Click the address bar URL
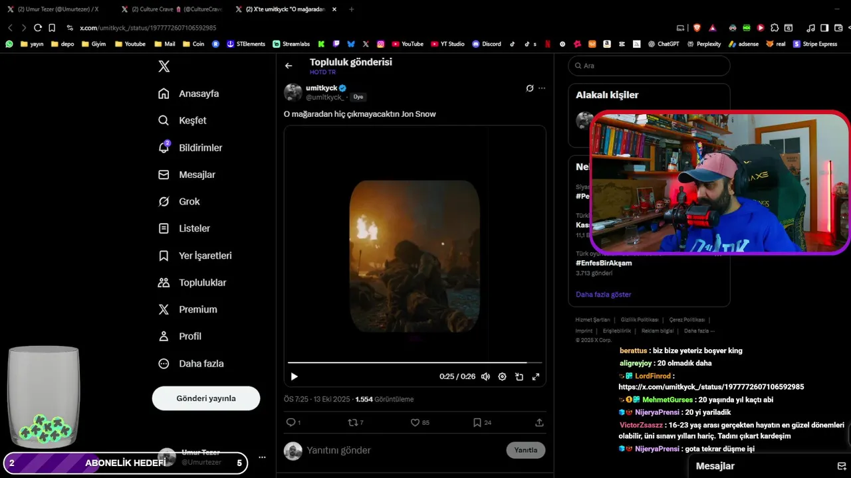The image size is (851, 478). tap(148, 28)
